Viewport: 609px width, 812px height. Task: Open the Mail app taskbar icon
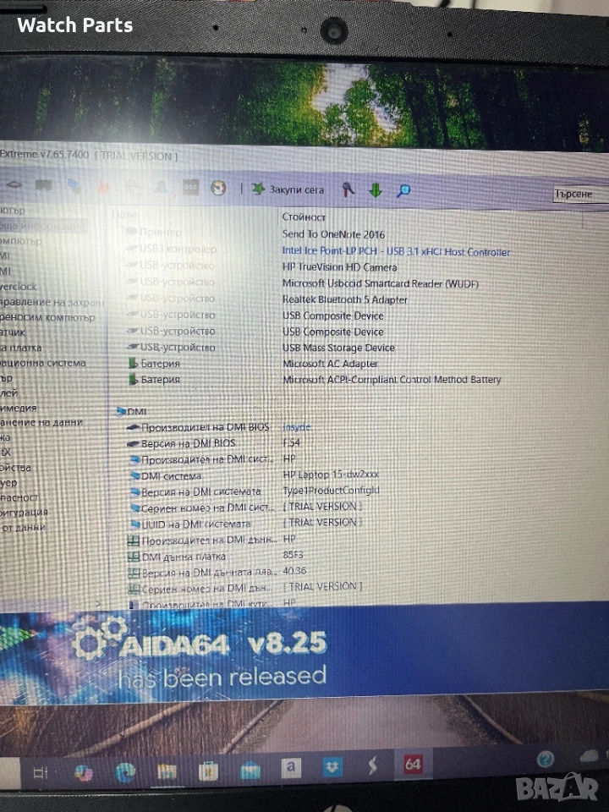click(250, 770)
